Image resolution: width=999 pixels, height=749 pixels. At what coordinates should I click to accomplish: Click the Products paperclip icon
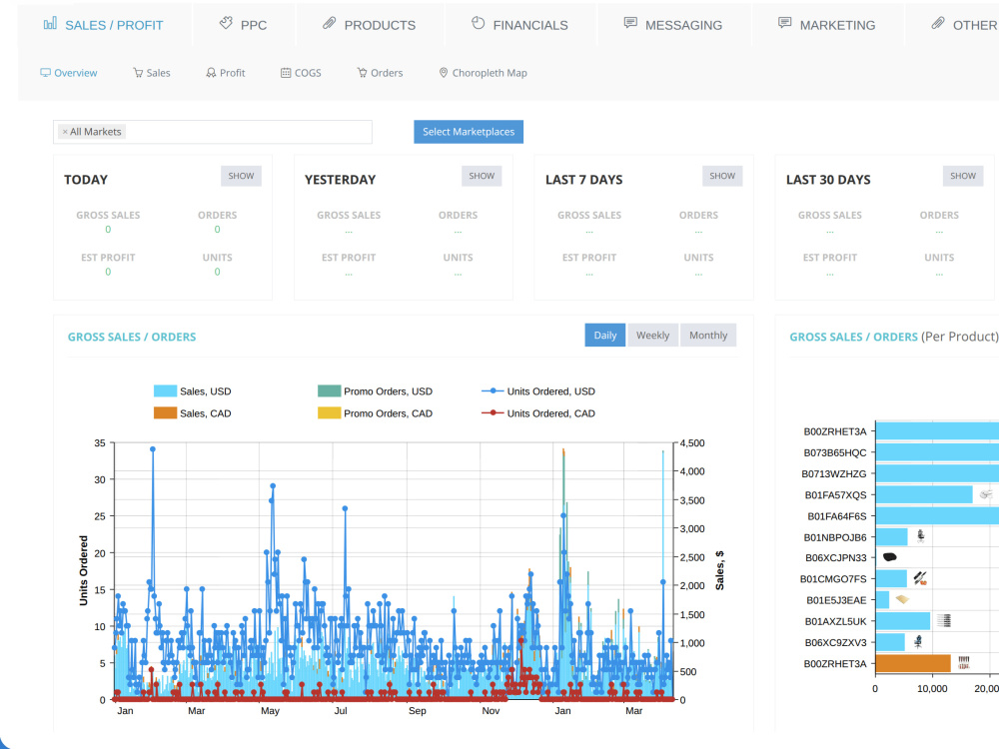pyautogui.click(x=329, y=24)
